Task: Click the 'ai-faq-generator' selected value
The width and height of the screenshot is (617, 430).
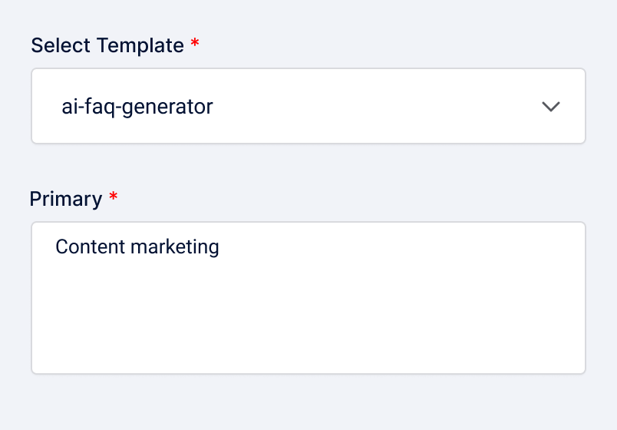Action: tap(137, 107)
